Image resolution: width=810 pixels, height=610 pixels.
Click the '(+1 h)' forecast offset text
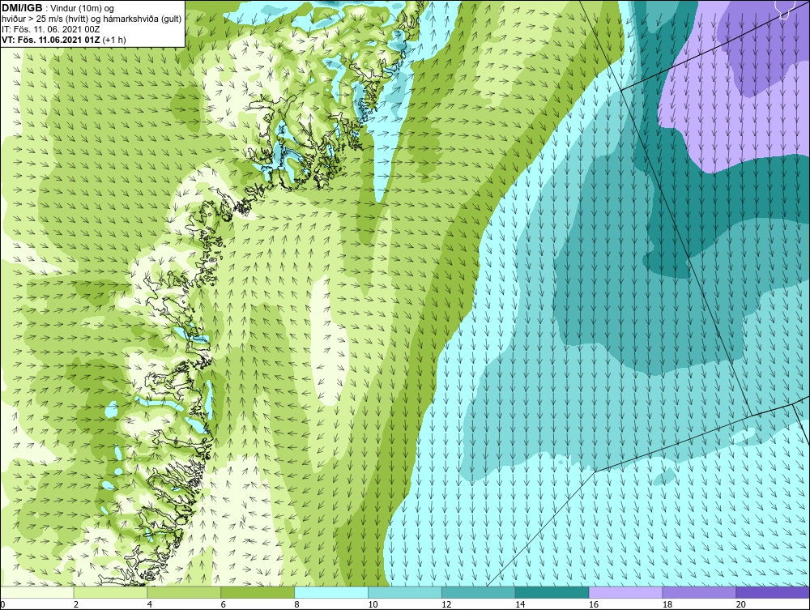[x=114, y=39]
